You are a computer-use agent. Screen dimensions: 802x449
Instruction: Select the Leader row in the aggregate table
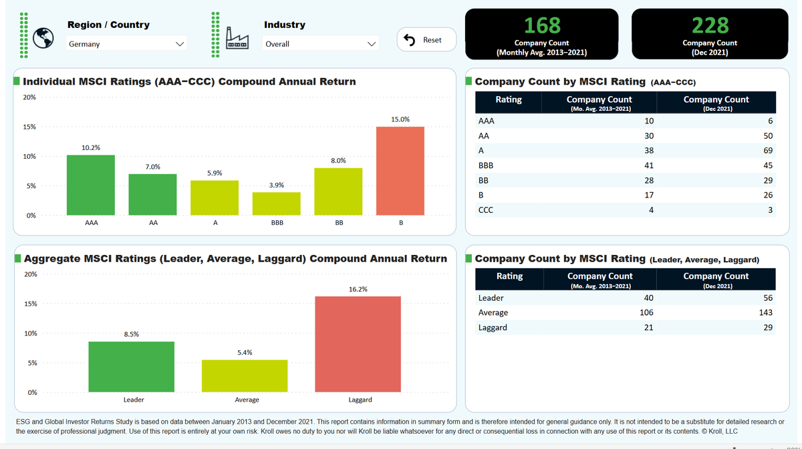[x=626, y=298]
